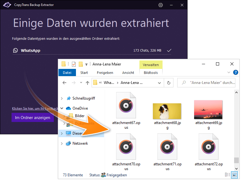The width and height of the screenshot is (241, 181).
Task: Open CopyTrans Backup Extractor settings gear
Action: point(160,5)
